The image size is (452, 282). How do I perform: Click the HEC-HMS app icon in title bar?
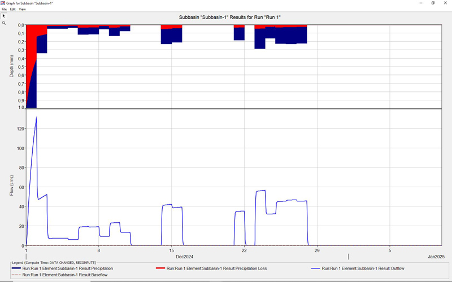point(3,3)
